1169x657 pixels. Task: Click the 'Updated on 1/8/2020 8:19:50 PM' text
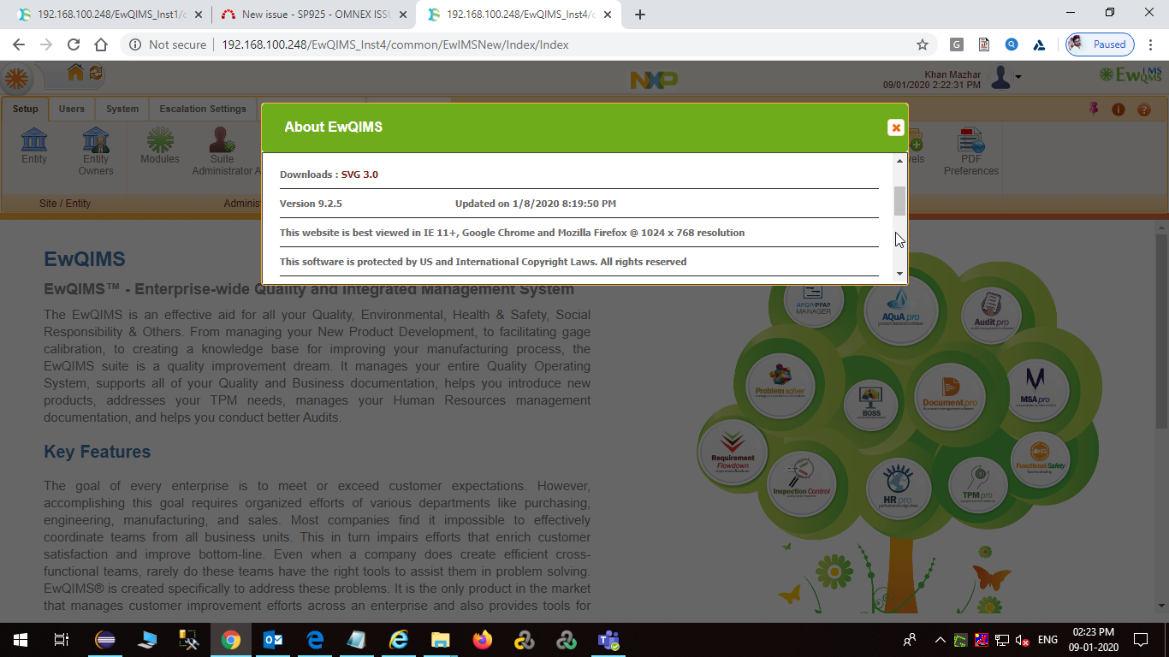(x=536, y=204)
